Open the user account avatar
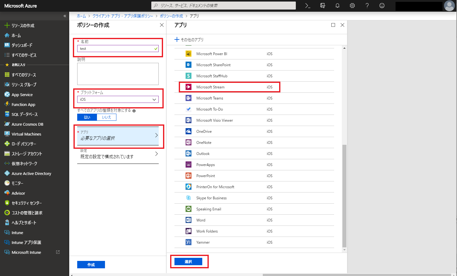The image size is (457, 276). click(x=449, y=6)
